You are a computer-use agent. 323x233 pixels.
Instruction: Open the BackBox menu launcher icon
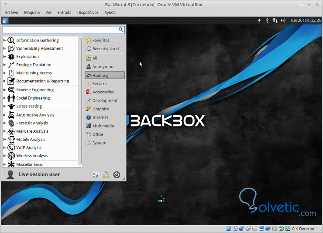click(x=5, y=21)
